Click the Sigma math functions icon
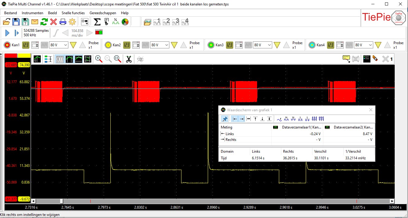This screenshot has width=408, height=218. pos(97,22)
